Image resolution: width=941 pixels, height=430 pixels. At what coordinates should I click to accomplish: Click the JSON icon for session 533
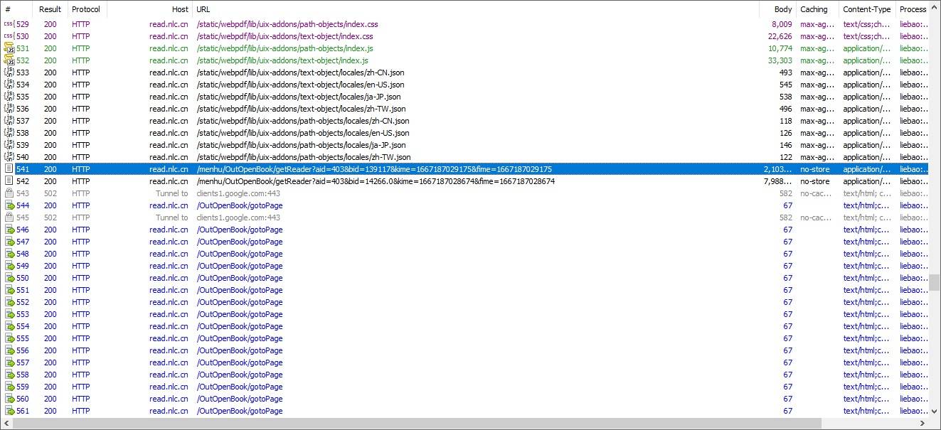click(9, 72)
